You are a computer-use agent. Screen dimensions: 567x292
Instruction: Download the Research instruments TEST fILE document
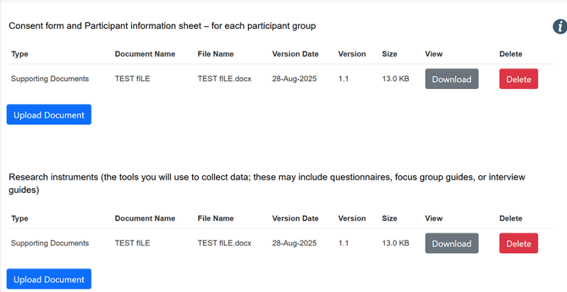point(451,243)
